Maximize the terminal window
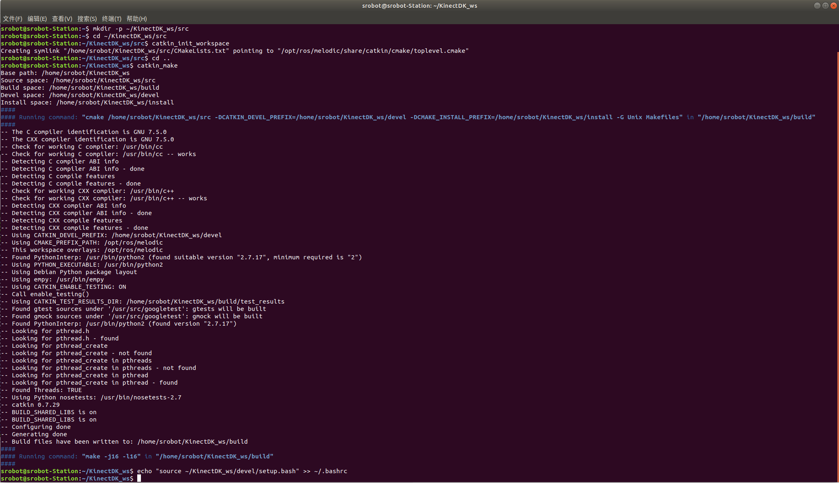This screenshot has height=483, width=839. (x=825, y=6)
